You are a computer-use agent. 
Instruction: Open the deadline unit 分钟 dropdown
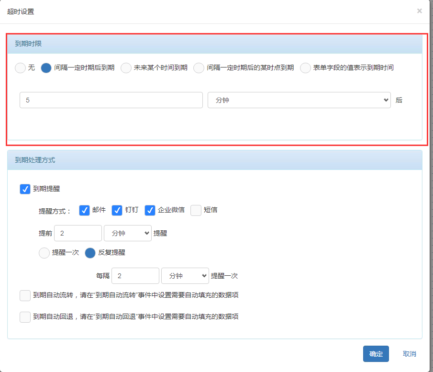(x=299, y=101)
